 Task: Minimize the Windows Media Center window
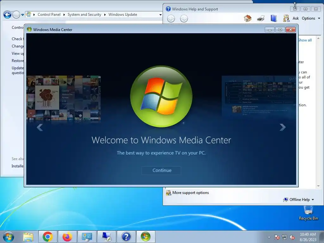(x=270, y=30)
